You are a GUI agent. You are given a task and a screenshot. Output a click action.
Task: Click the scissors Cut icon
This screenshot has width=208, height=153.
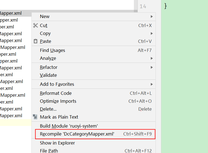(36, 25)
